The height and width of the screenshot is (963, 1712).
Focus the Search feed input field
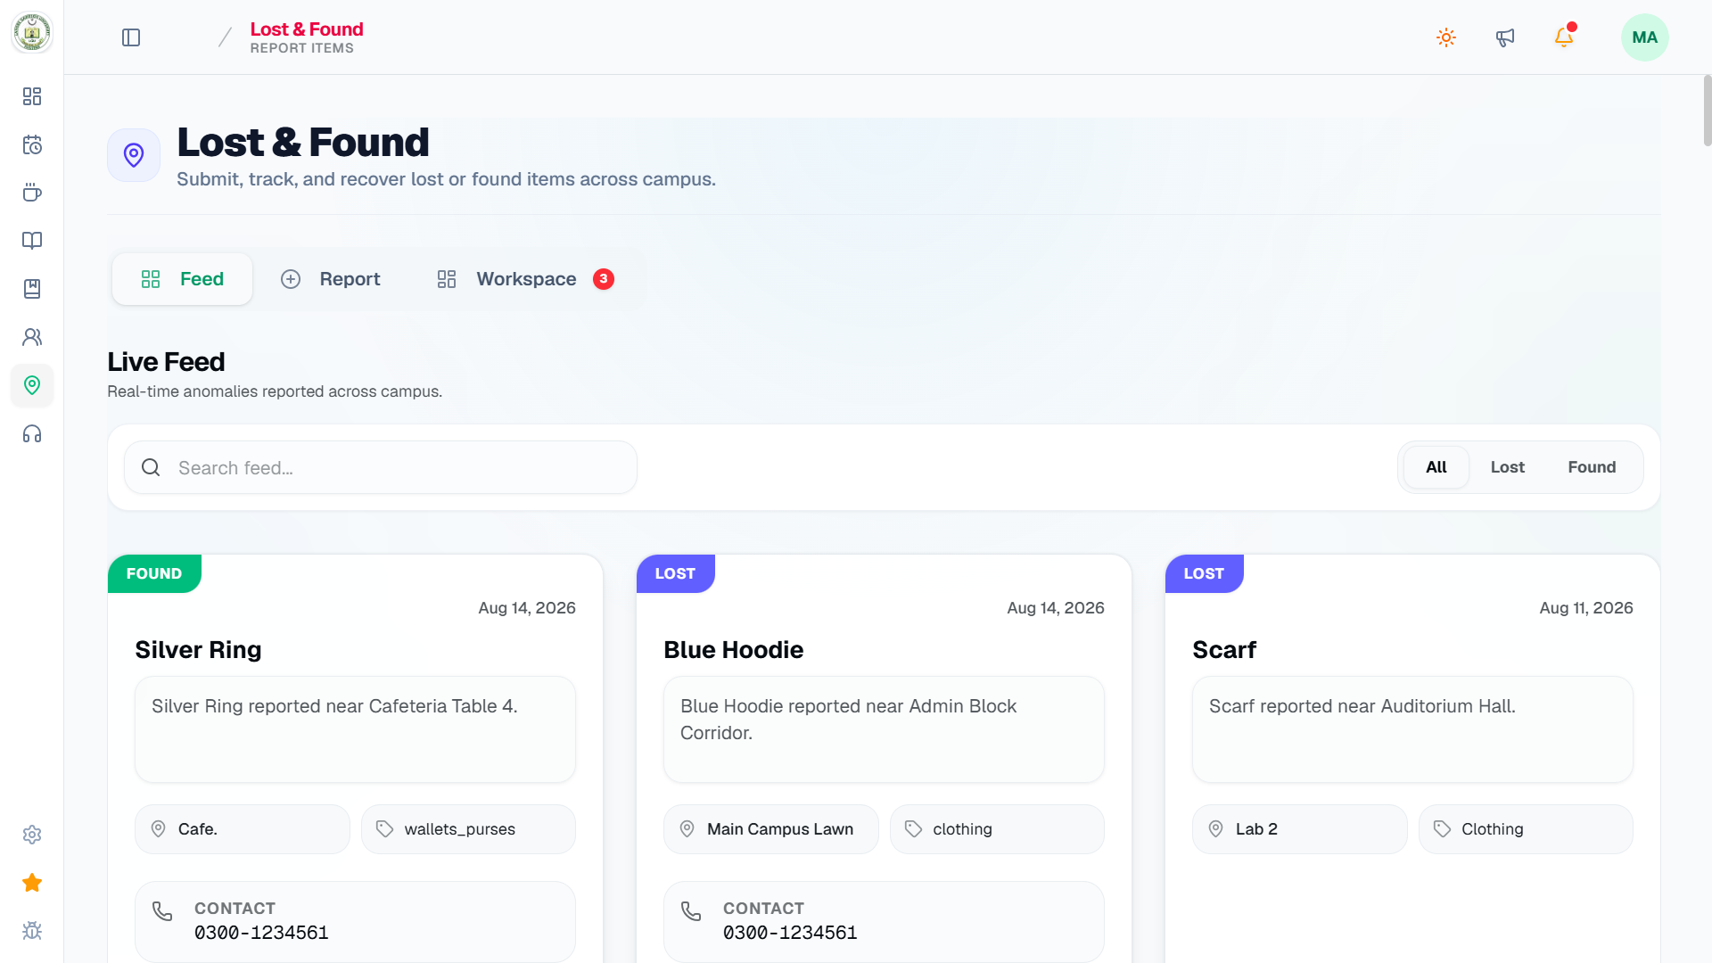(x=381, y=467)
